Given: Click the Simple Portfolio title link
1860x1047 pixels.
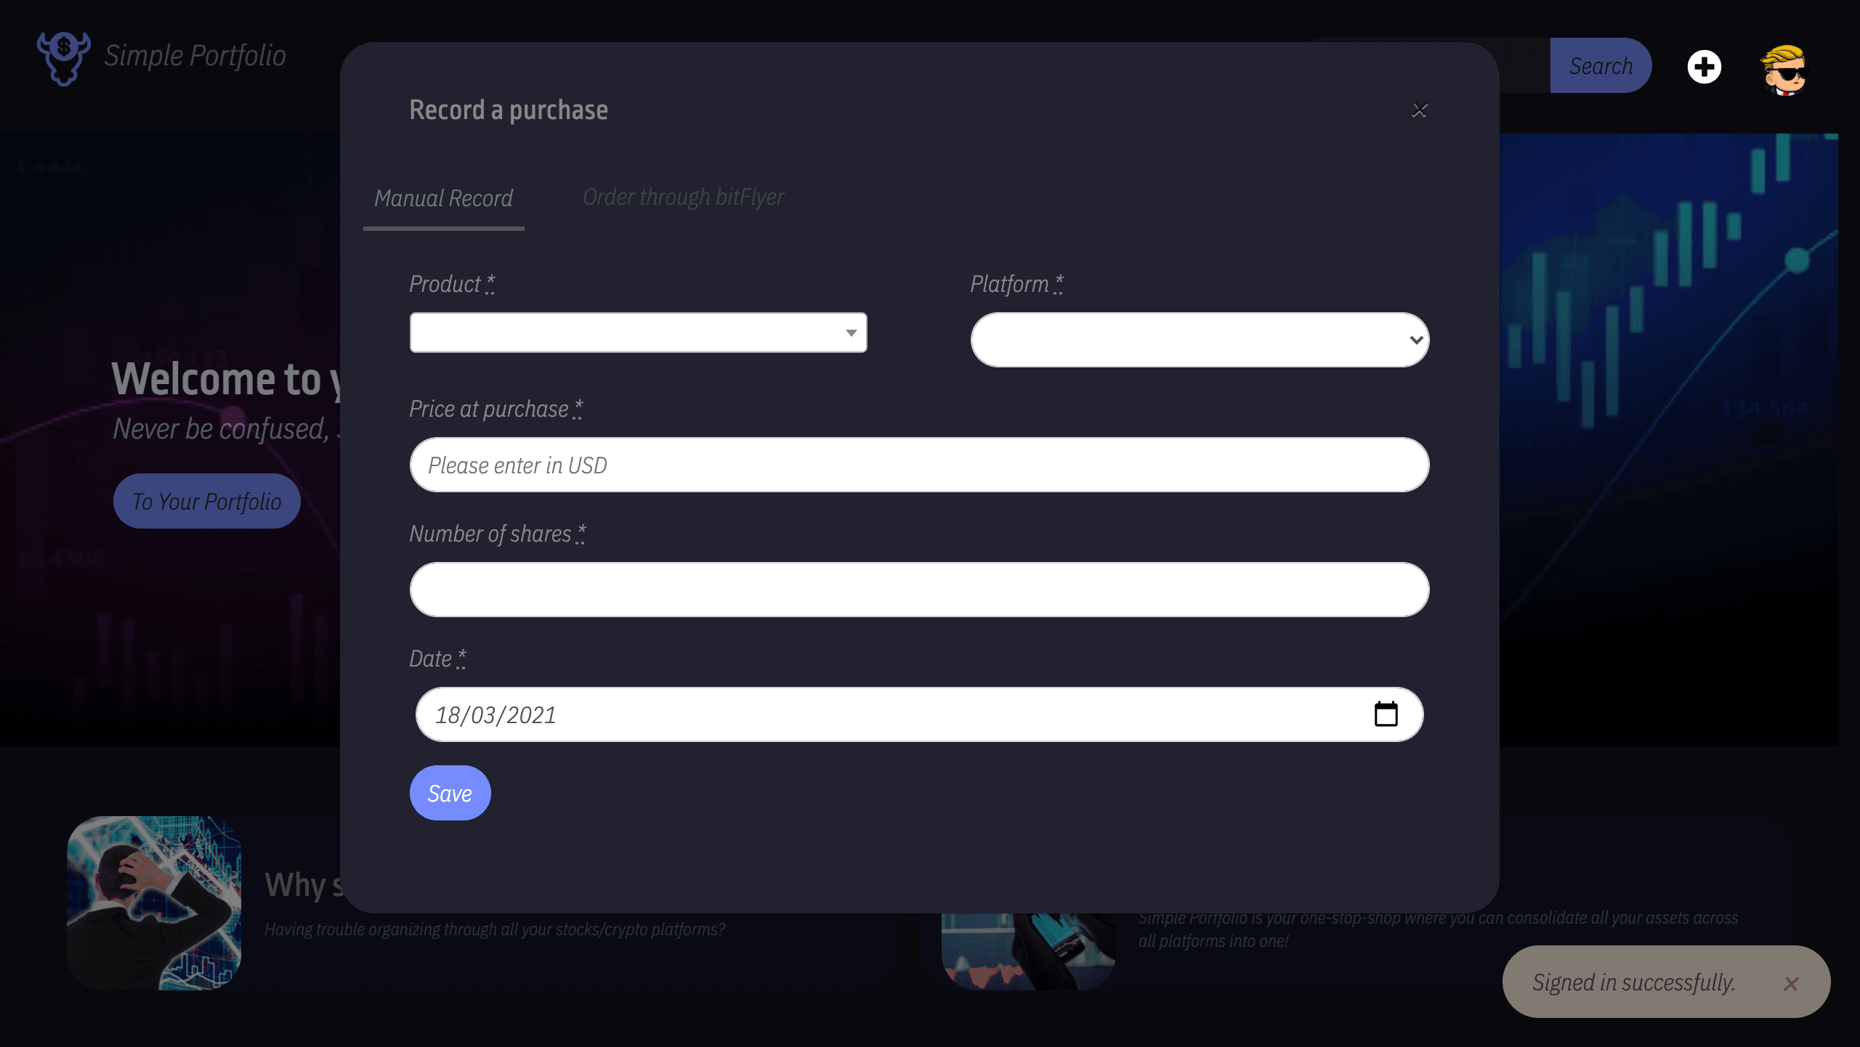Looking at the screenshot, I should tap(195, 56).
